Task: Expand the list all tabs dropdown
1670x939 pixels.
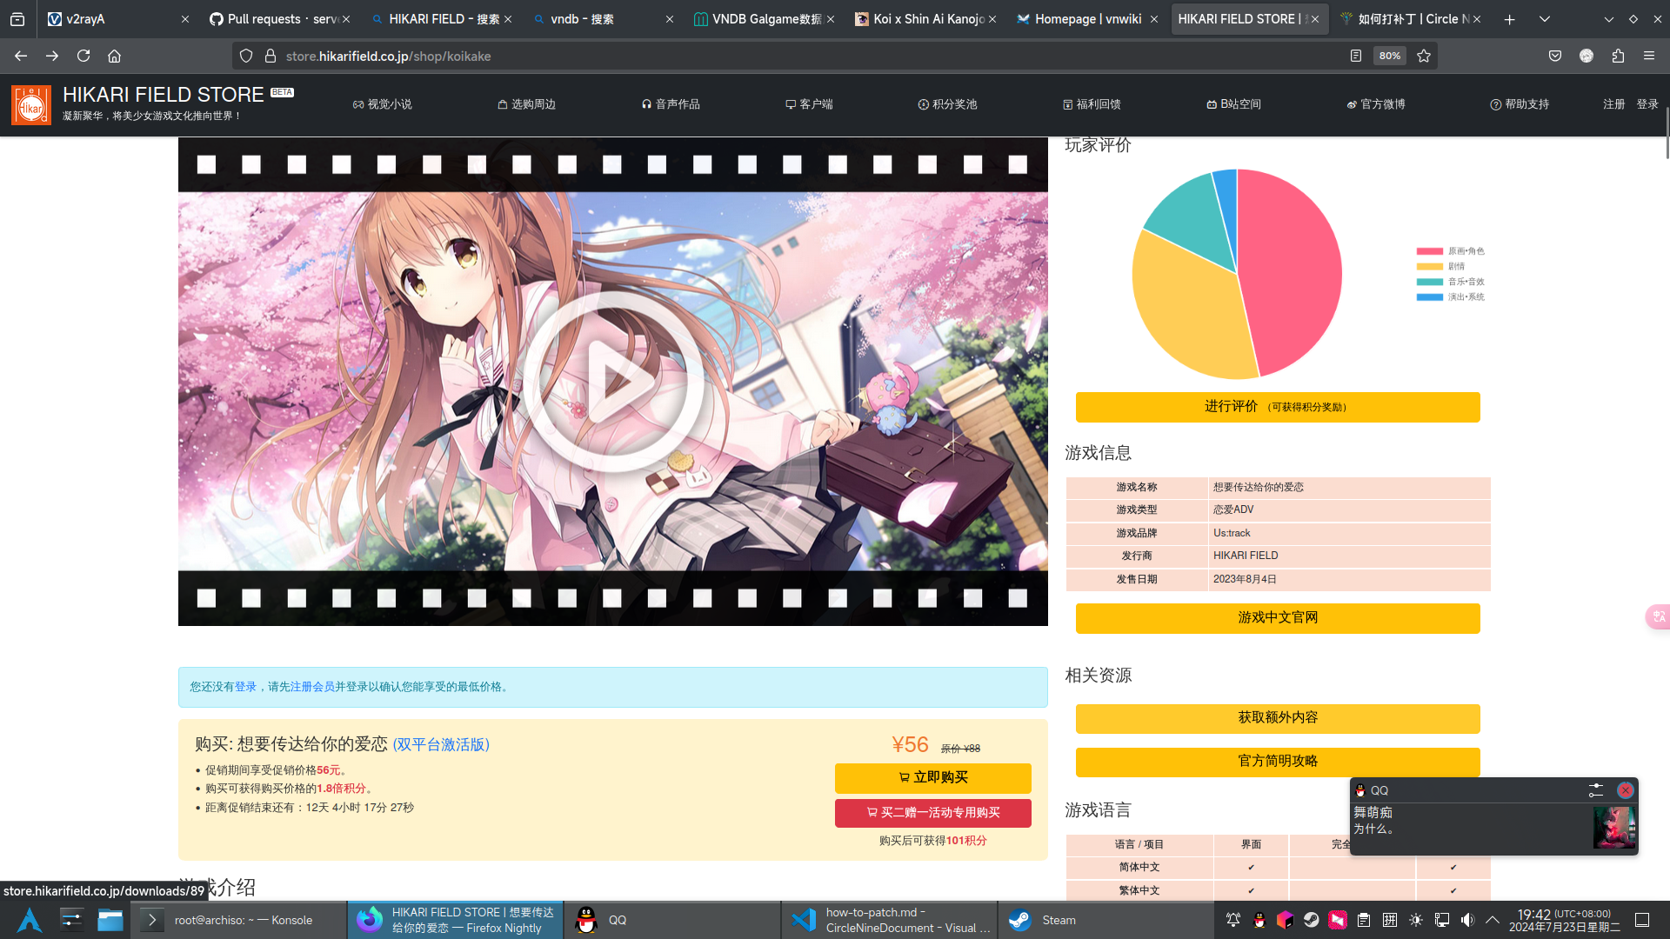Action: [1545, 19]
